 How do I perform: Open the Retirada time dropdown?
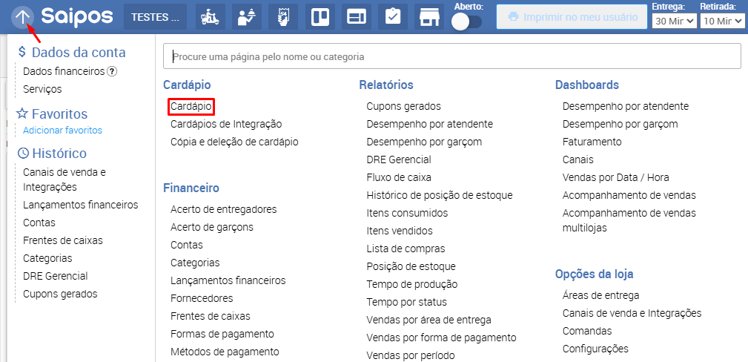(x=722, y=21)
